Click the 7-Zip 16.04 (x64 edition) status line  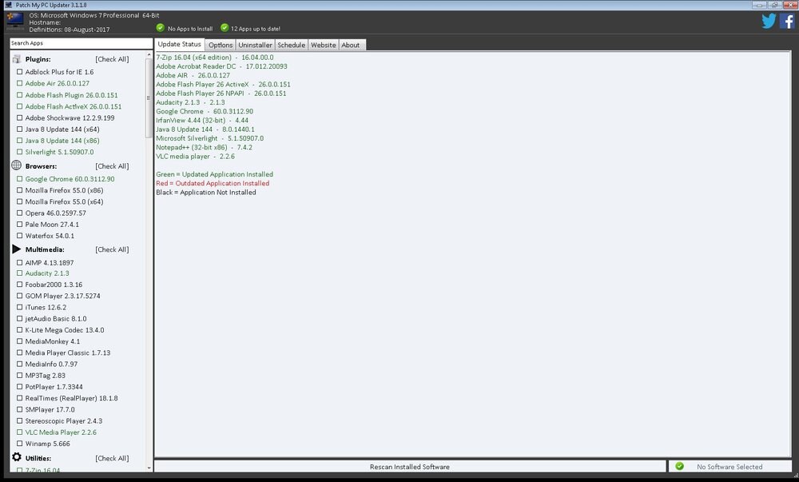tap(214, 57)
